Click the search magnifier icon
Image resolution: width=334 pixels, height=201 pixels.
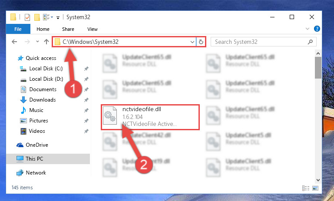(310, 42)
